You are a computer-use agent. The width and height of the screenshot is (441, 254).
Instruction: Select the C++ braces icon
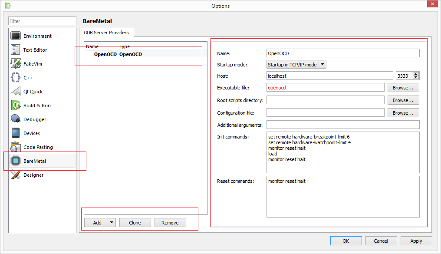click(15, 78)
